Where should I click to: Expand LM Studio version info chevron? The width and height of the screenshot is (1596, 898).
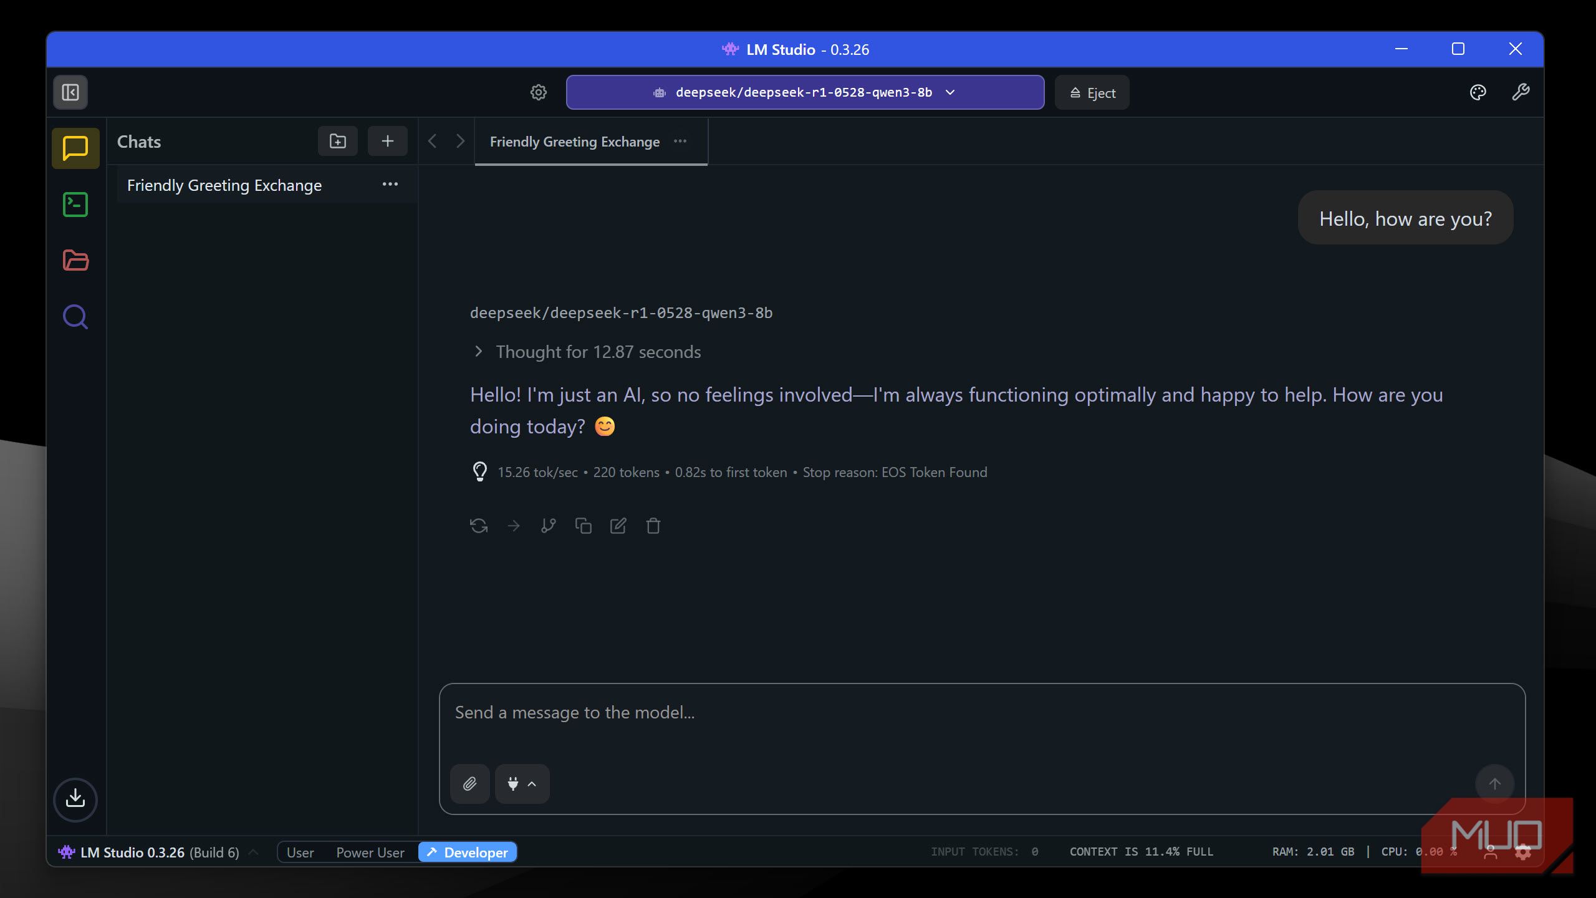coord(253,852)
